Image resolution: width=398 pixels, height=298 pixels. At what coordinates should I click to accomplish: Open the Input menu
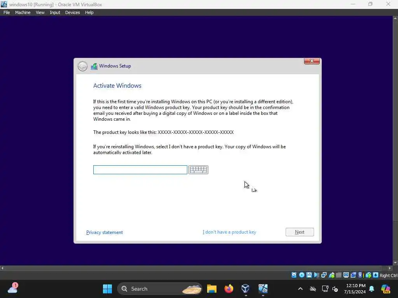click(55, 12)
